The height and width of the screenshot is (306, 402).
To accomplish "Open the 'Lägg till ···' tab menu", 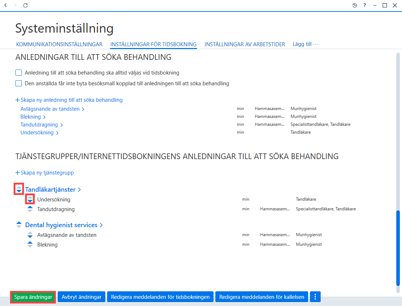I will (305, 44).
